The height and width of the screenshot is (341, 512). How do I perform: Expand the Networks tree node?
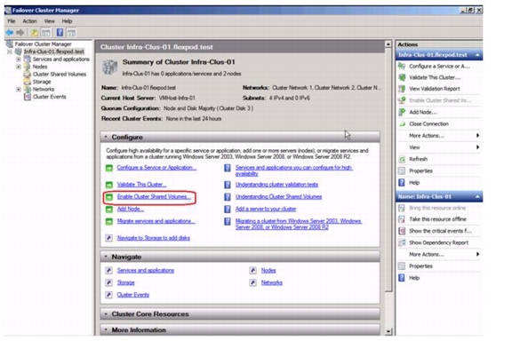pos(19,89)
